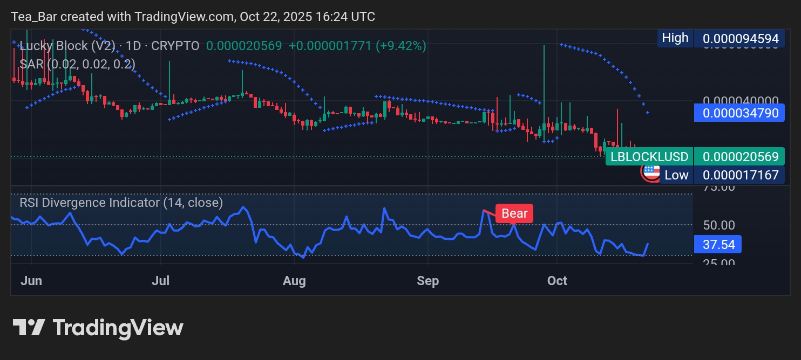Click the Sep label on time axis

(428, 281)
